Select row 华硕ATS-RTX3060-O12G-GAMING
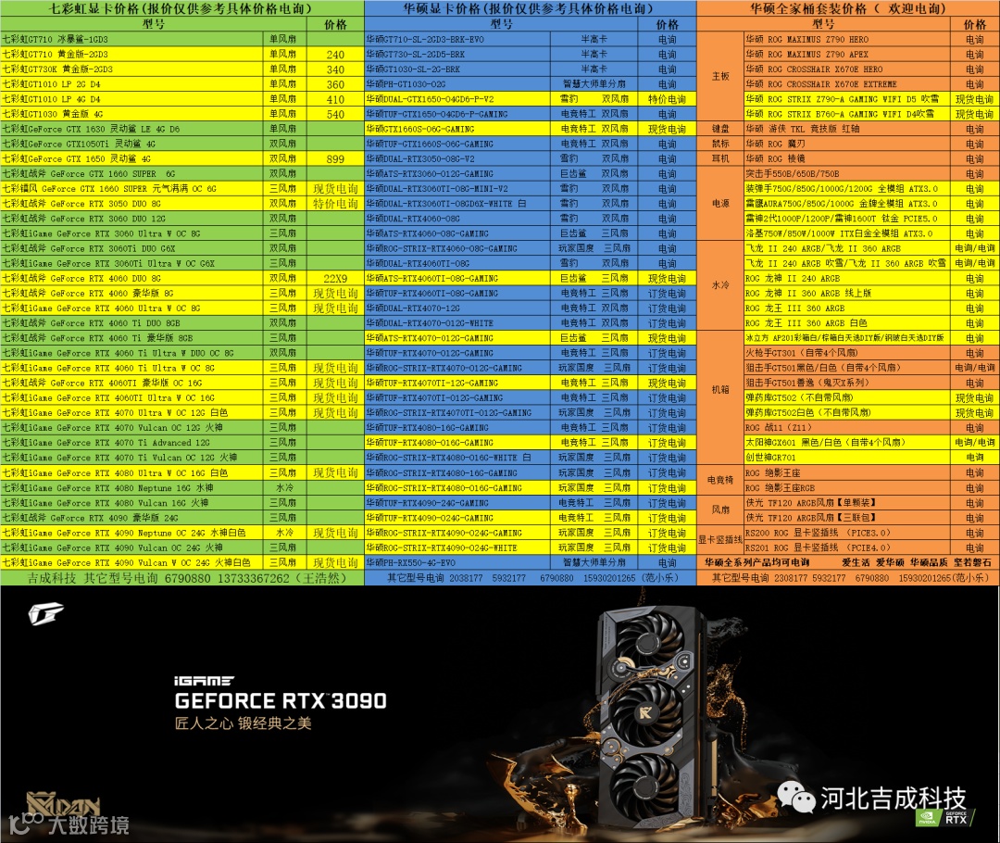The height and width of the screenshot is (843, 1000). 531,173
